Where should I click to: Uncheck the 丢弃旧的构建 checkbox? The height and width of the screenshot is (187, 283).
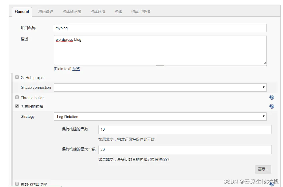[17, 106]
